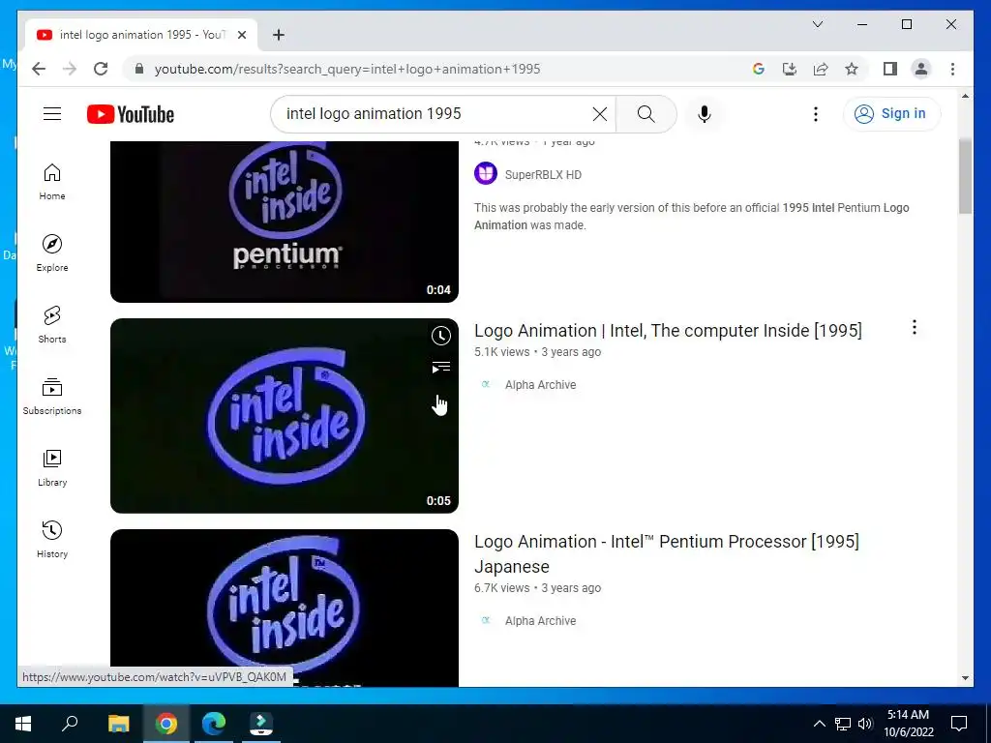View site information lock icon
This screenshot has height=743, width=991.
(x=139, y=69)
